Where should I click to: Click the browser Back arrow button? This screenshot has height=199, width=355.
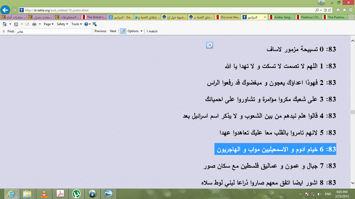point(5,10)
